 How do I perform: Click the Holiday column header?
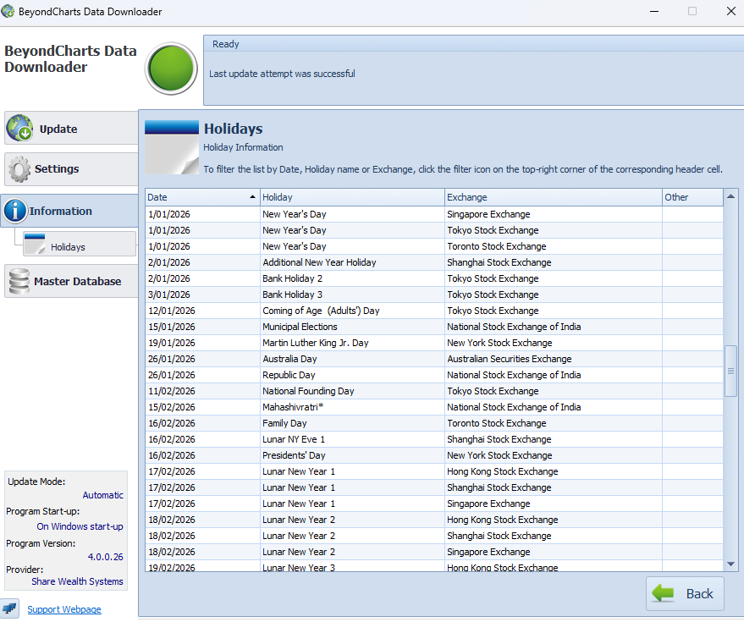(351, 197)
